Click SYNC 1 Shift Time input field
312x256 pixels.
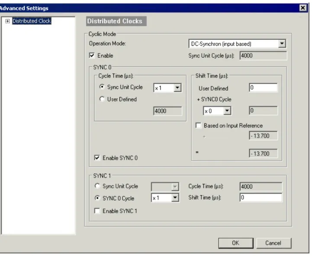261,198
